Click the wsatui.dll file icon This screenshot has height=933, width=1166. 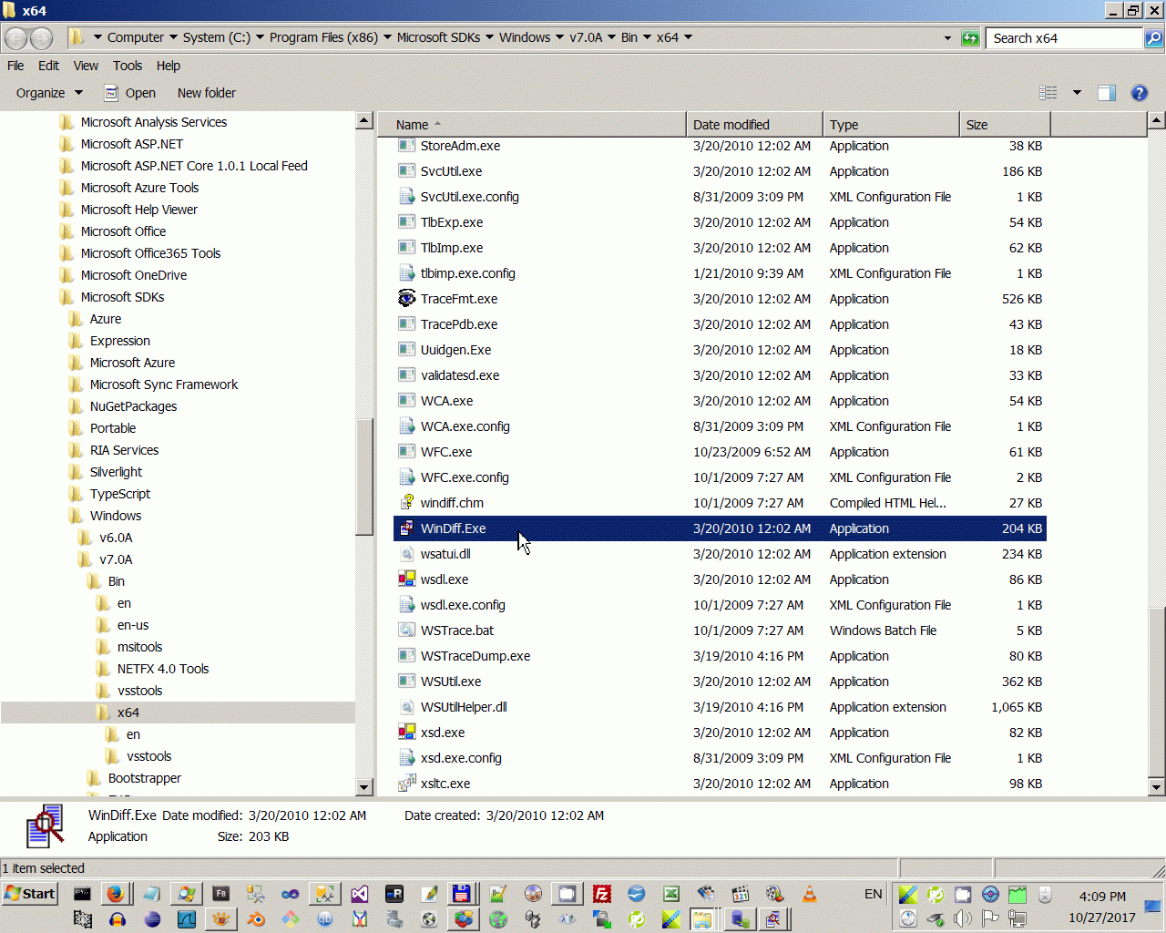tap(406, 553)
